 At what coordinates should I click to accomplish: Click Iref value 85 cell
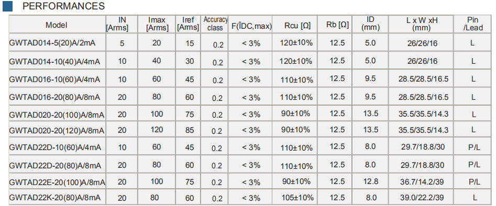click(x=190, y=130)
